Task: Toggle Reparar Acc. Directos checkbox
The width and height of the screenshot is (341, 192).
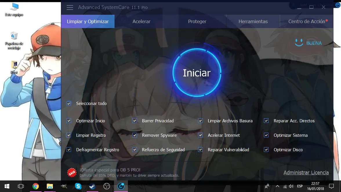Action: tap(266, 121)
